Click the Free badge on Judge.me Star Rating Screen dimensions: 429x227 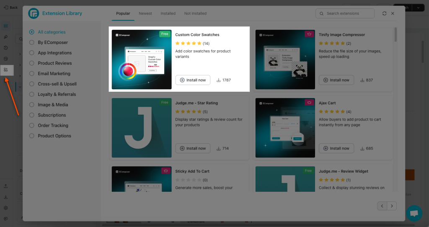(165, 102)
